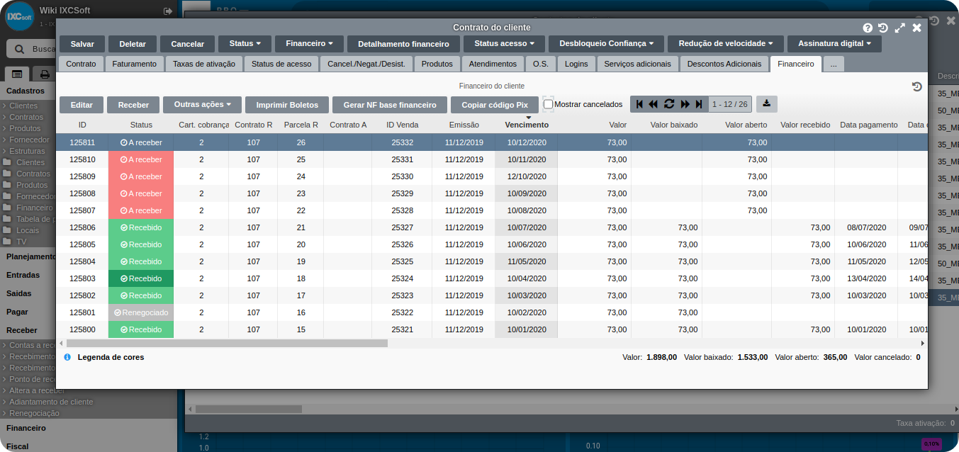The width and height of the screenshot is (959, 452).
Task: Select the Renegociado status cell of row 125801
Action: point(141,312)
